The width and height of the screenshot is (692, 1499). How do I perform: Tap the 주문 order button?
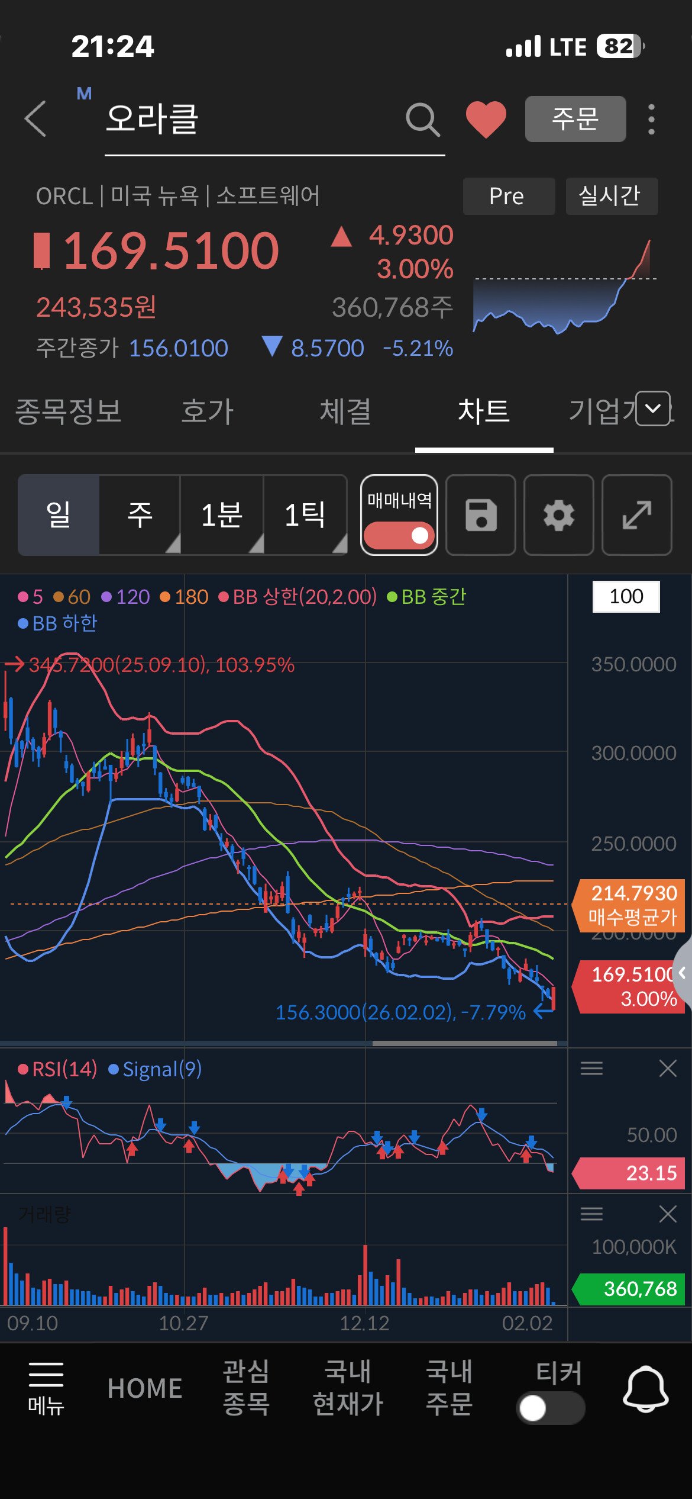(x=575, y=119)
